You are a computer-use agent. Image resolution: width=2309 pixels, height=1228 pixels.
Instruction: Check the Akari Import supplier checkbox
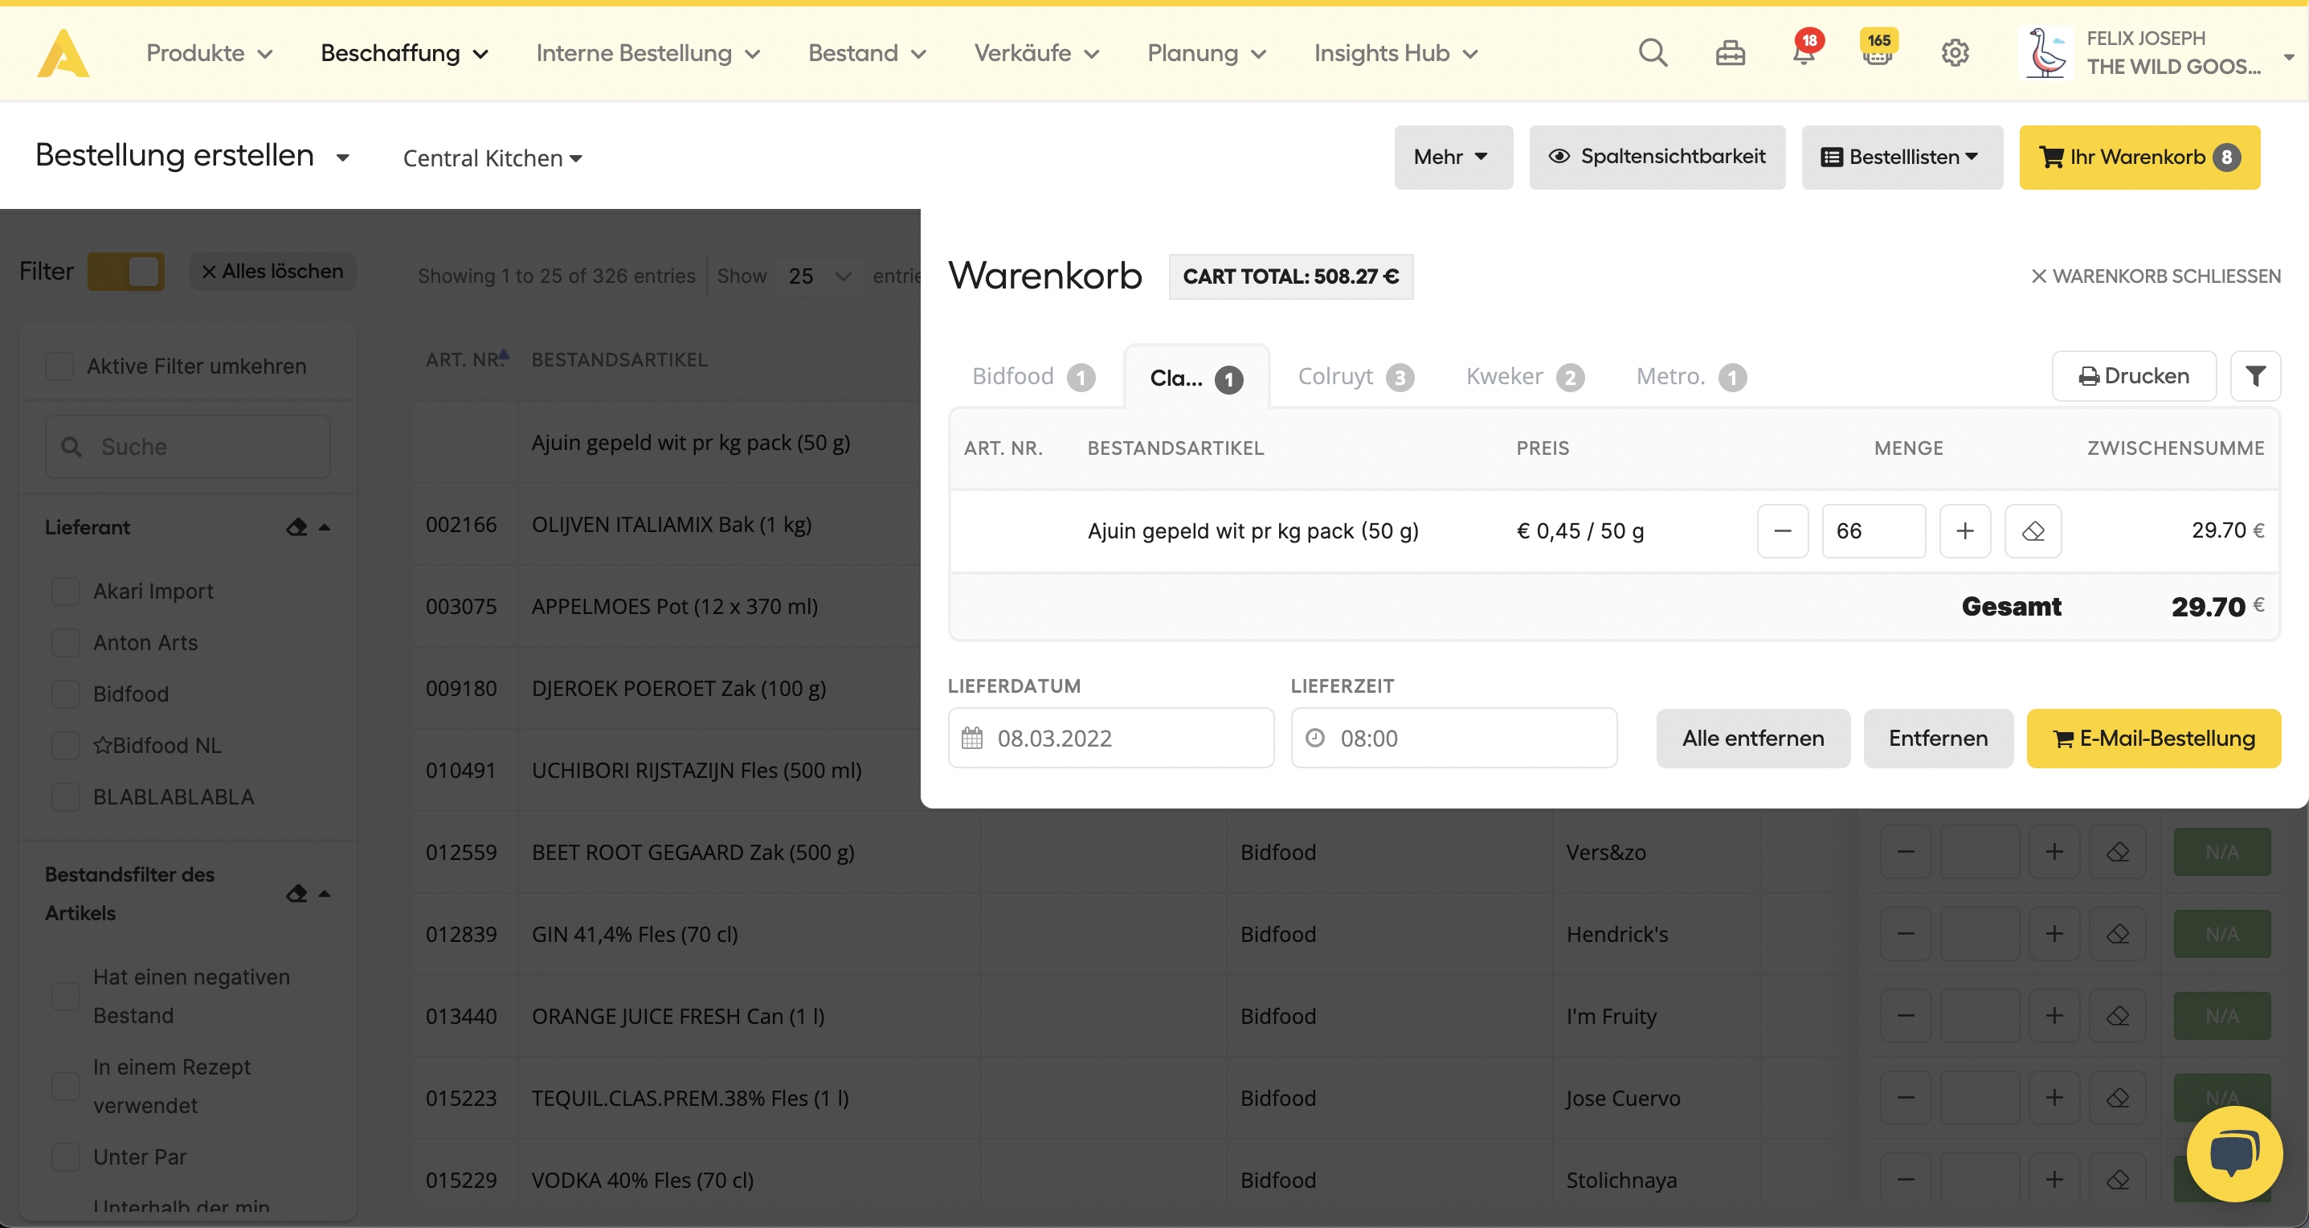coord(65,591)
